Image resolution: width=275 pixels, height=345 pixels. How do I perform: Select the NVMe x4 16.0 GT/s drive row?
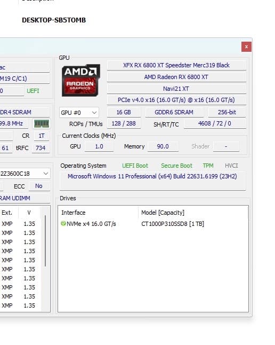pyautogui.click(x=153, y=224)
